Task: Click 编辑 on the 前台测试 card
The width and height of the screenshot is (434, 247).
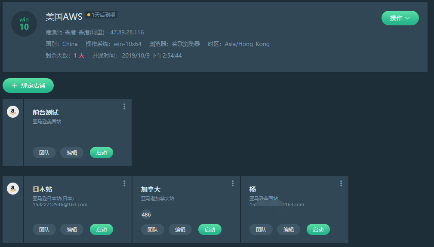Action: (x=72, y=153)
